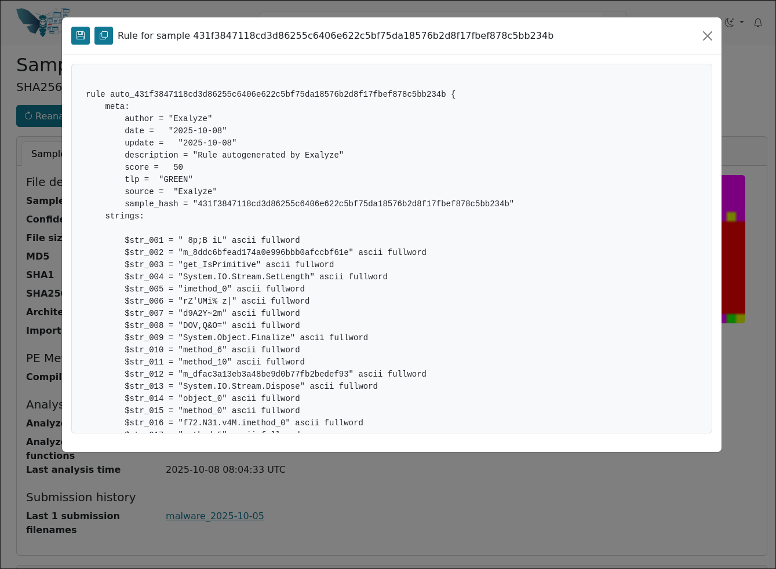Click the save rule floppy disk icon
Image resolution: width=776 pixels, height=569 pixels.
coord(81,36)
